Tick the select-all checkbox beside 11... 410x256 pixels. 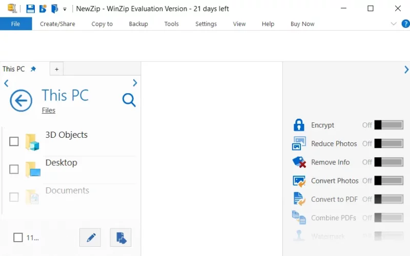pos(18,238)
